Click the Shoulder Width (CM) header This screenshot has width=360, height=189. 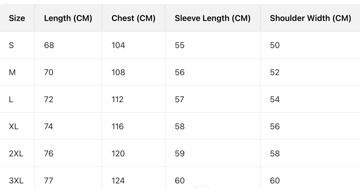coord(310,18)
